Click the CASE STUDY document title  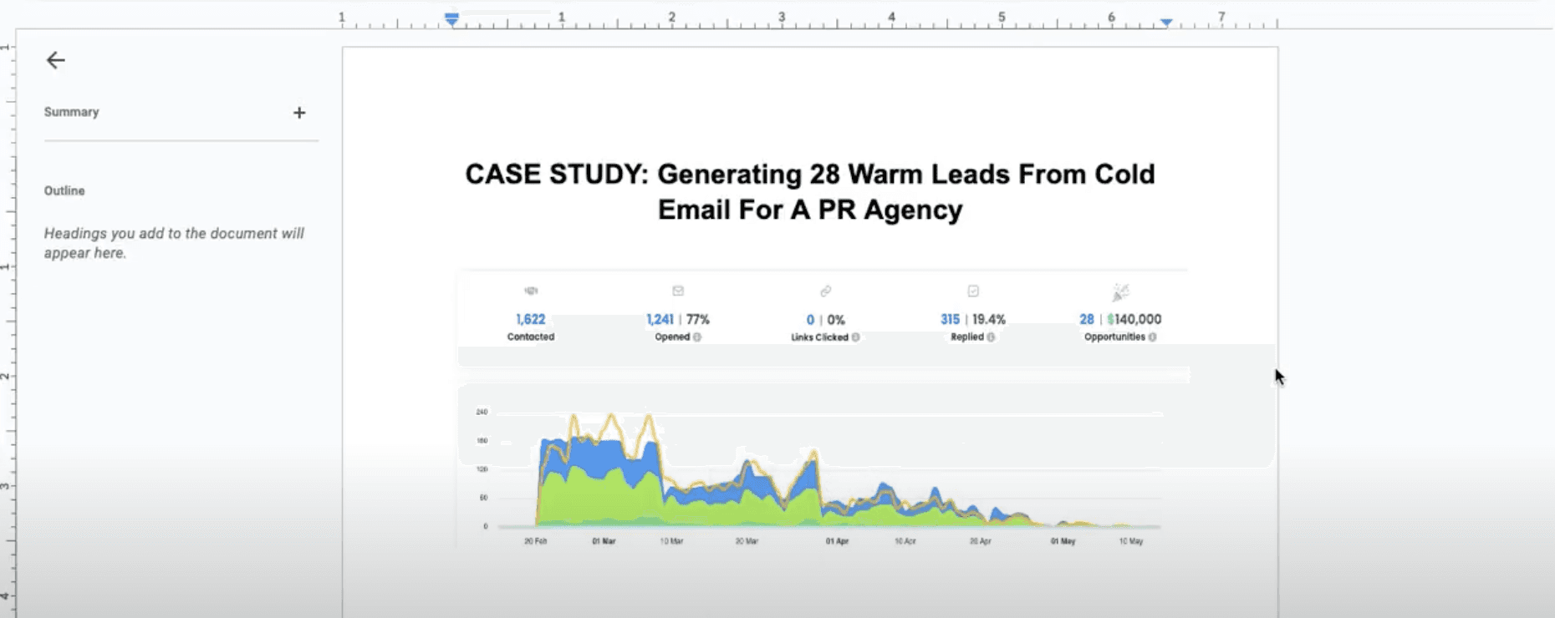809,191
